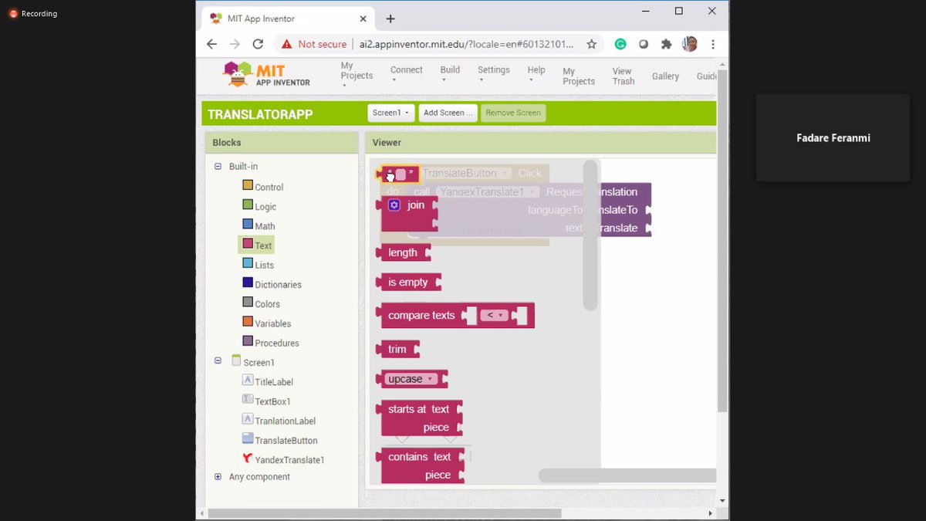Viewport: 926px width, 521px height.
Task: Open the My Projects dropdown menu
Action: pos(356,75)
